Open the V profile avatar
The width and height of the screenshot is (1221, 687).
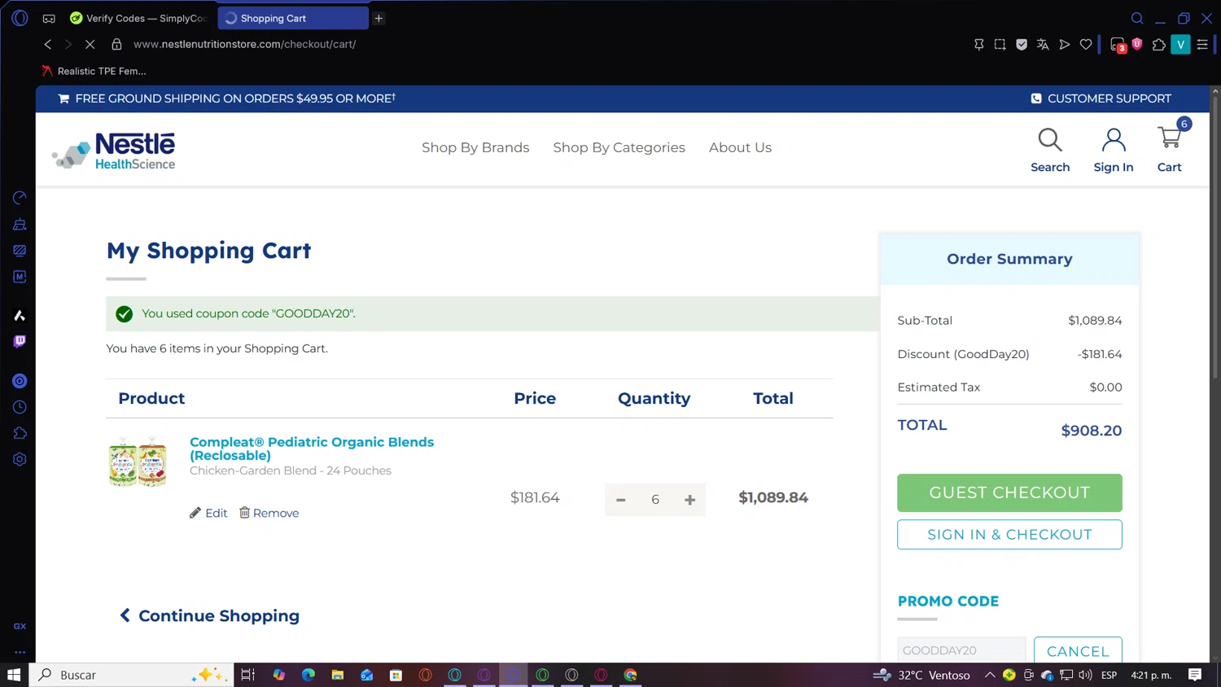[1180, 45]
